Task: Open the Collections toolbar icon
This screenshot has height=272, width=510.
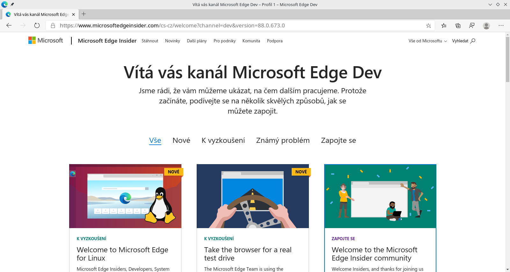Action: point(458,25)
